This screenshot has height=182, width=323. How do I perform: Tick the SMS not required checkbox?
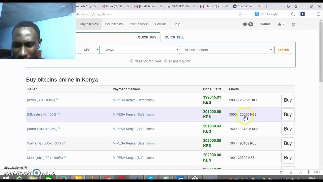(132, 61)
